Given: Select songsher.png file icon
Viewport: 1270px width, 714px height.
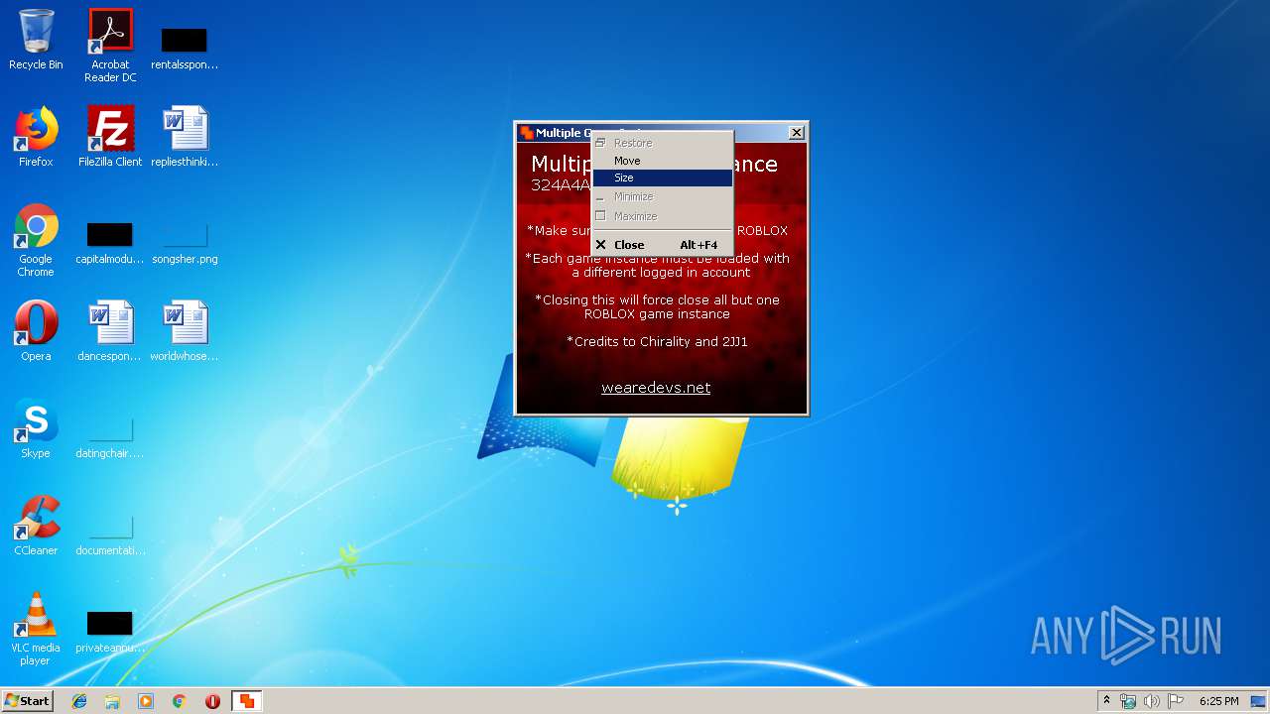Looking at the screenshot, I should pos(185,244).
